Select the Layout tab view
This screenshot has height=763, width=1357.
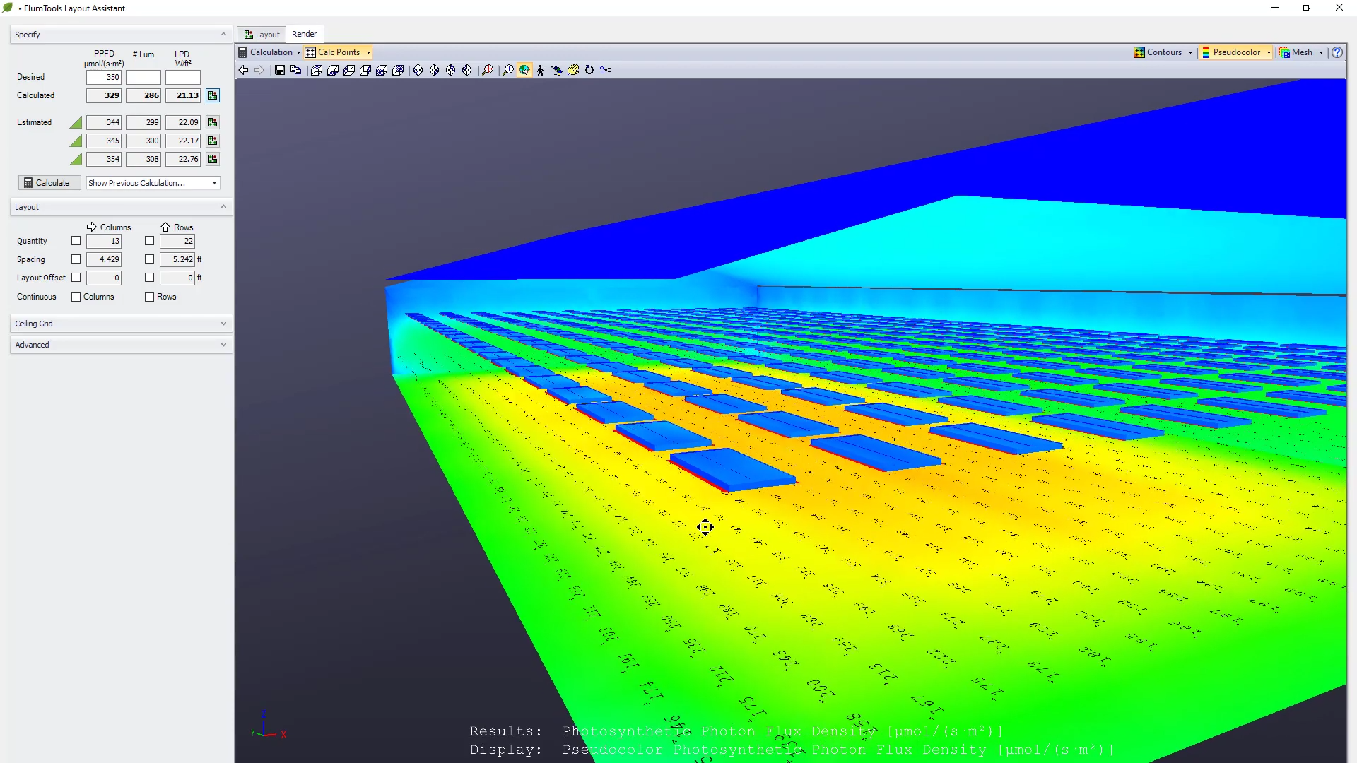[262, 35]
